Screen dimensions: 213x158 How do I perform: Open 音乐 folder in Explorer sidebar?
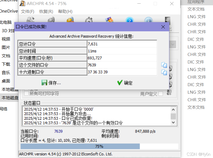click(x=6, y=73)
